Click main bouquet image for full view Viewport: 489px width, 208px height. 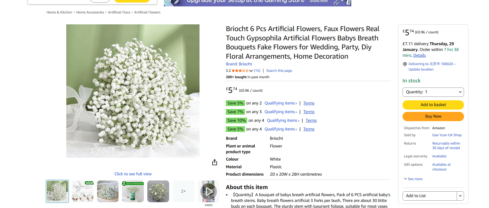(133, 91)
